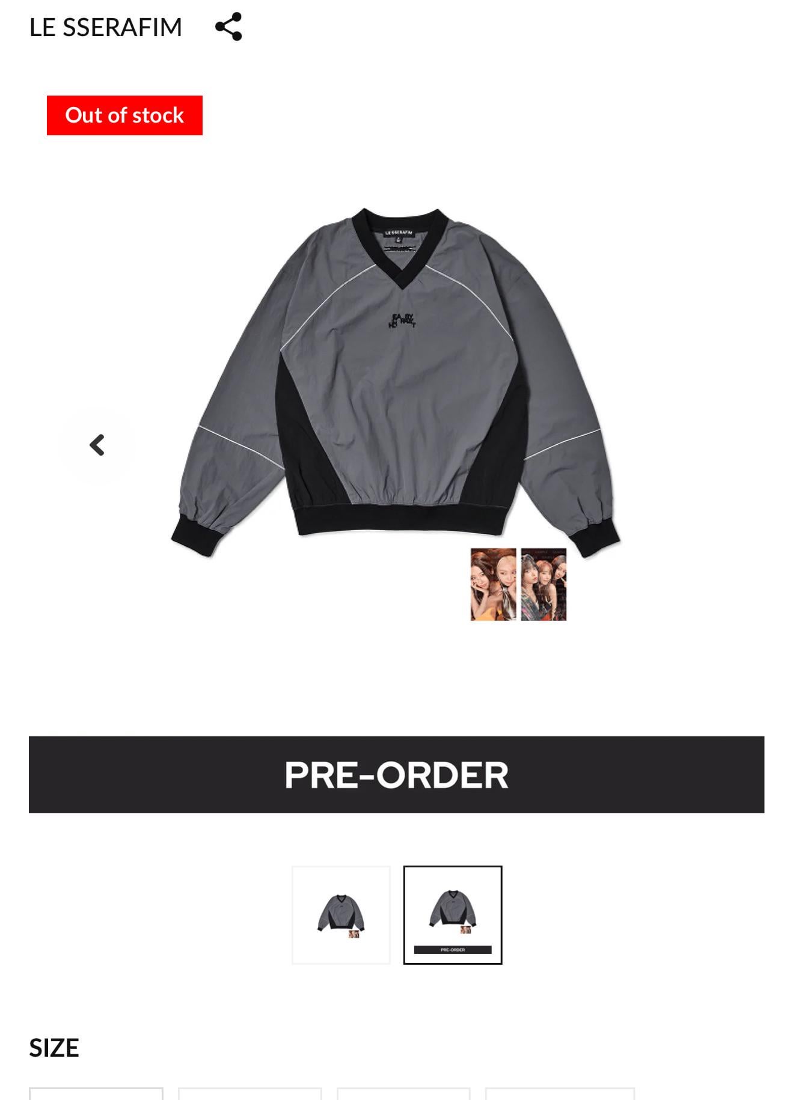Select the first thumbnail without pre-order bar
Screen dimensions: 793x1100
tap(341, 915)
